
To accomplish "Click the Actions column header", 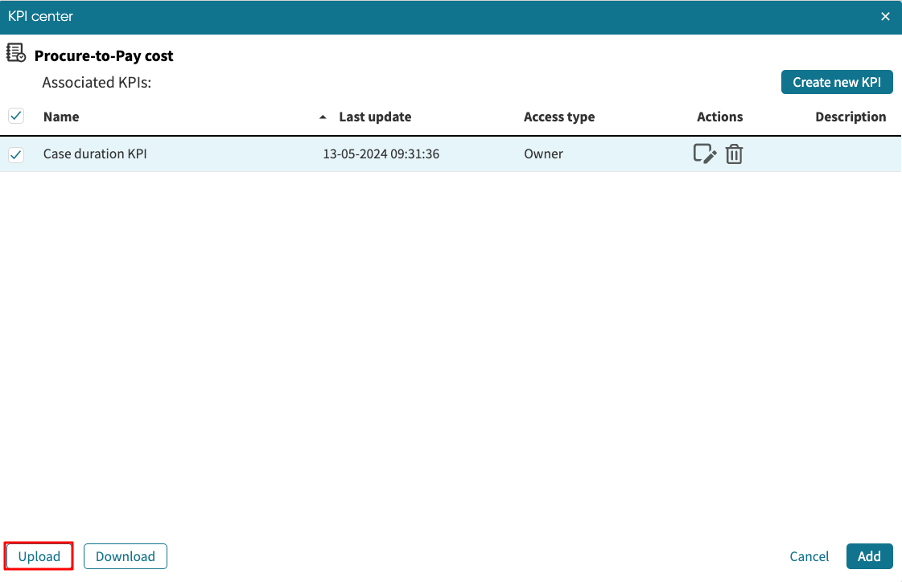I will tap(719, 117).
